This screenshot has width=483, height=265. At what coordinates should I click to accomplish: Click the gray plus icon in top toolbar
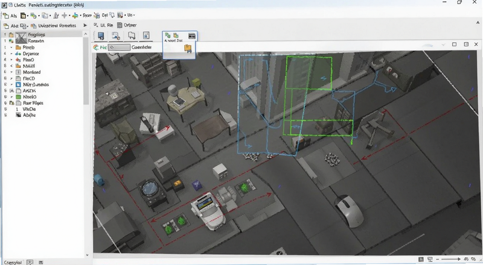tap(65, 15)
